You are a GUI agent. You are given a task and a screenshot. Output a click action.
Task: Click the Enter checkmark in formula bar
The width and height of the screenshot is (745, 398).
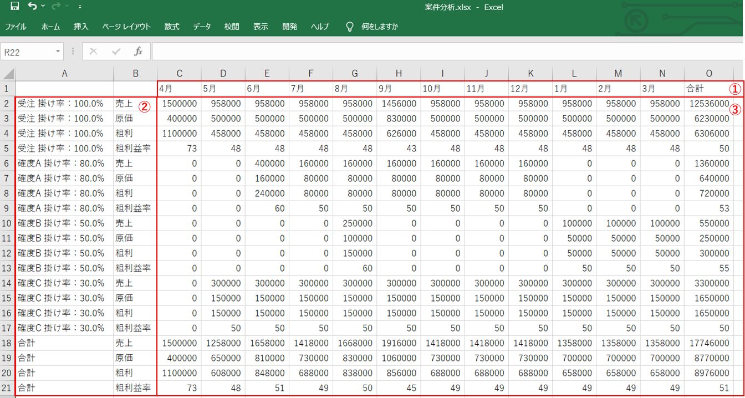tap(116, 52)
